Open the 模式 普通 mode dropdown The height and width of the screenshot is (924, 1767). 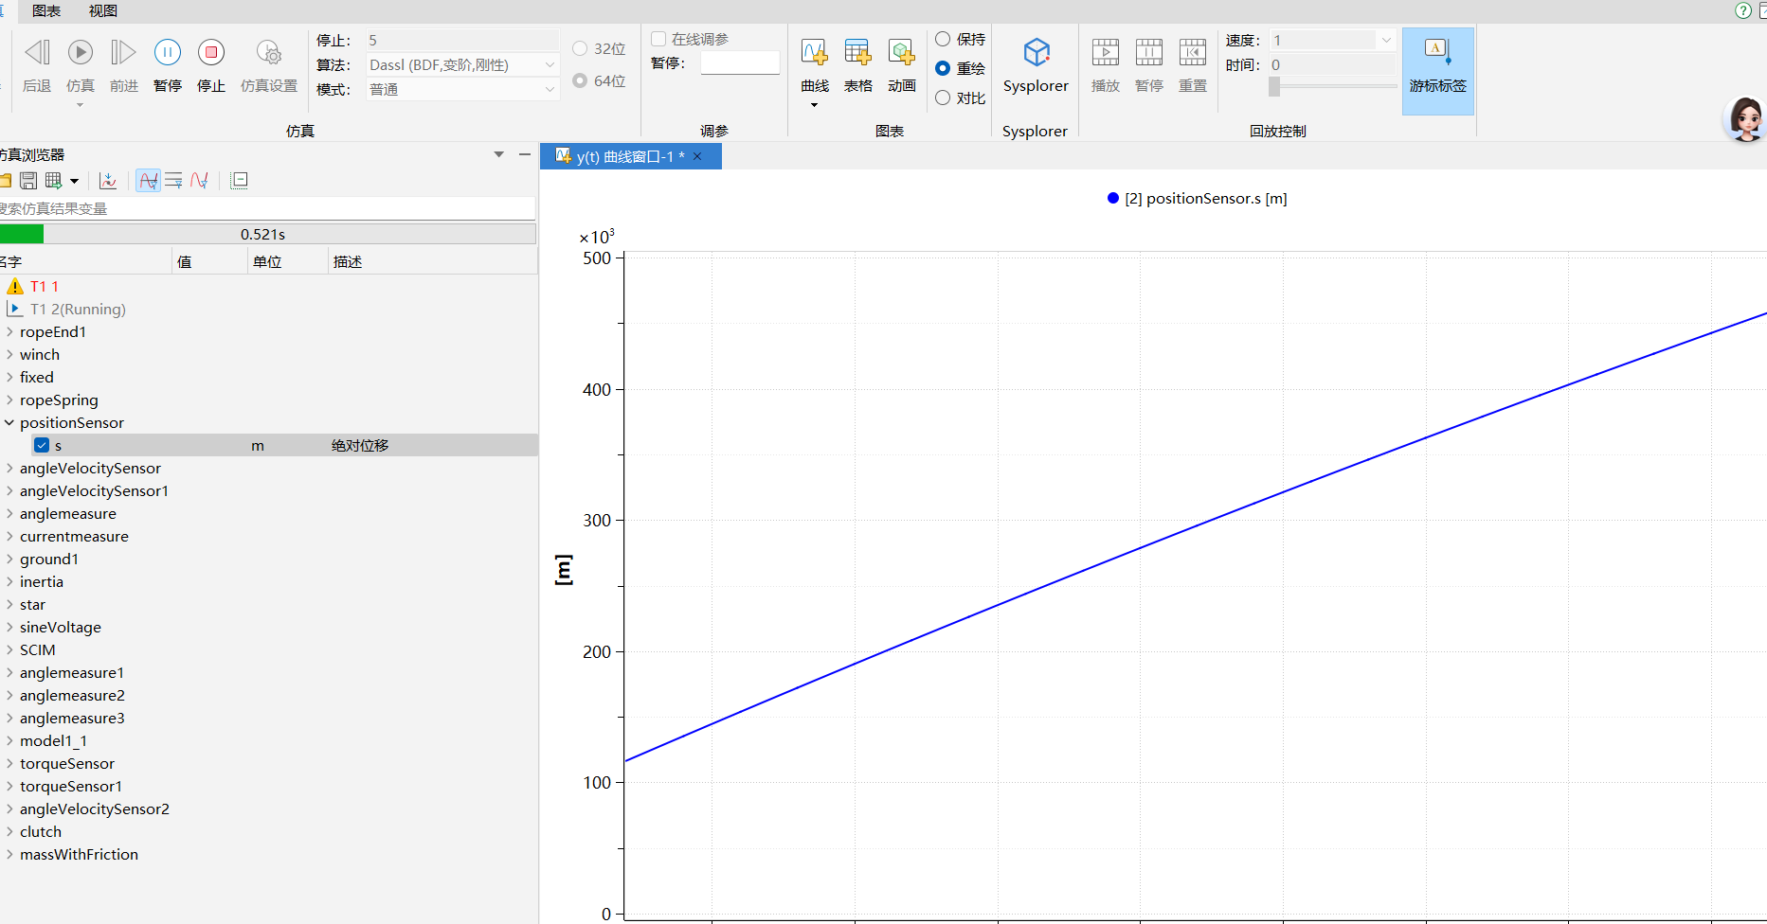[462, 89]
